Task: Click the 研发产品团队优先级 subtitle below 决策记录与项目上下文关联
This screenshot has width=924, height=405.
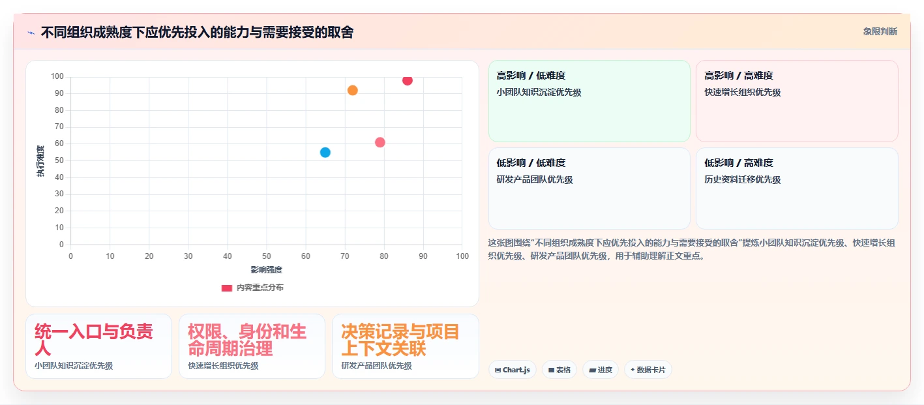Action: (x=376, y=366)
